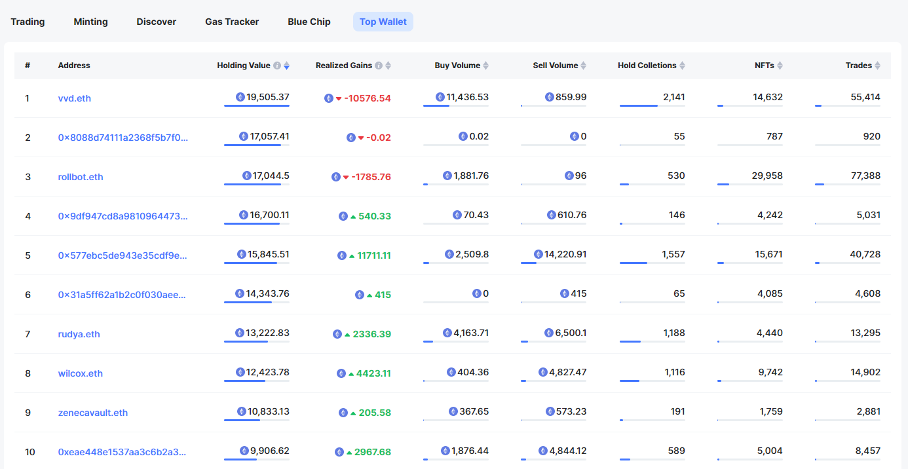Open the Trading tab

click(x=28, y=22)
